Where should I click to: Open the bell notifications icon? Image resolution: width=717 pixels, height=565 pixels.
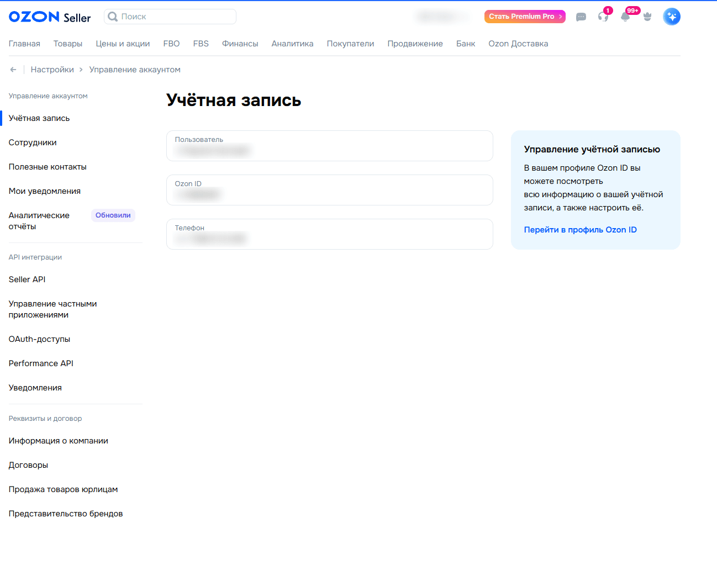[625, 17]
